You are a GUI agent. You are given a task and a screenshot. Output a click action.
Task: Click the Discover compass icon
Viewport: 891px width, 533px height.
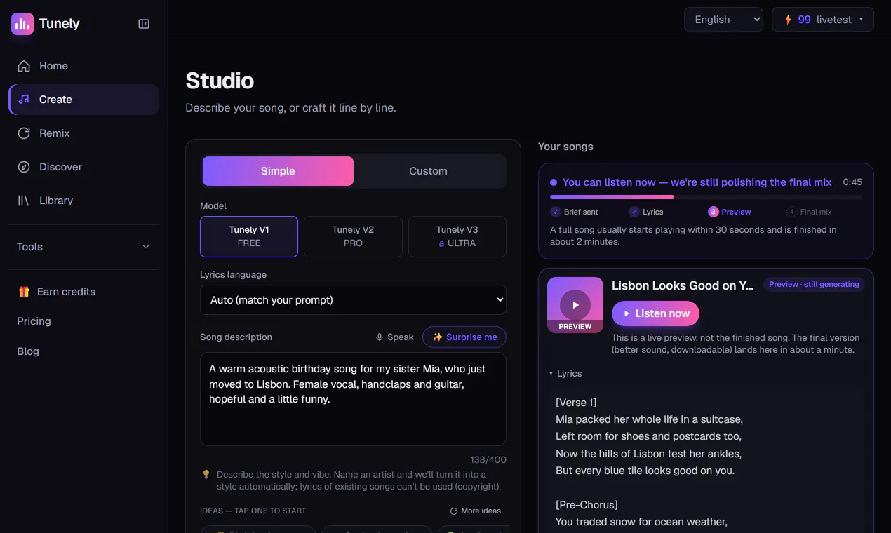24,167
